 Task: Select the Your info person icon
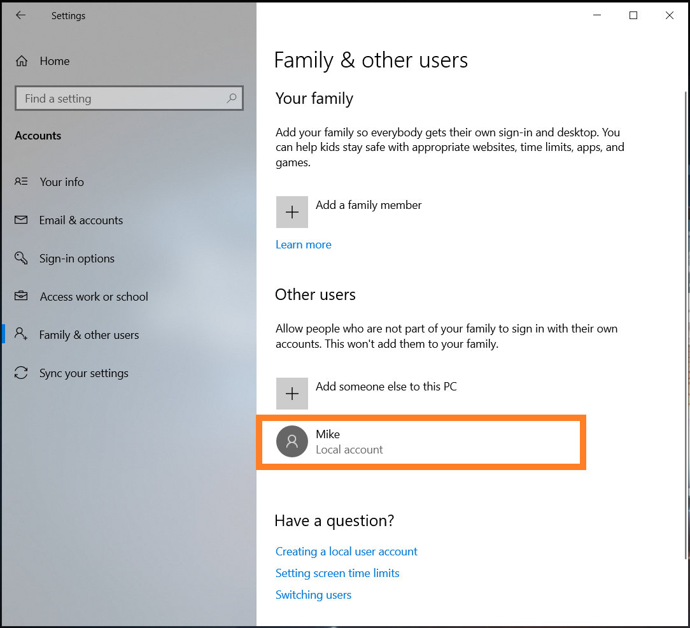[21, 182]
